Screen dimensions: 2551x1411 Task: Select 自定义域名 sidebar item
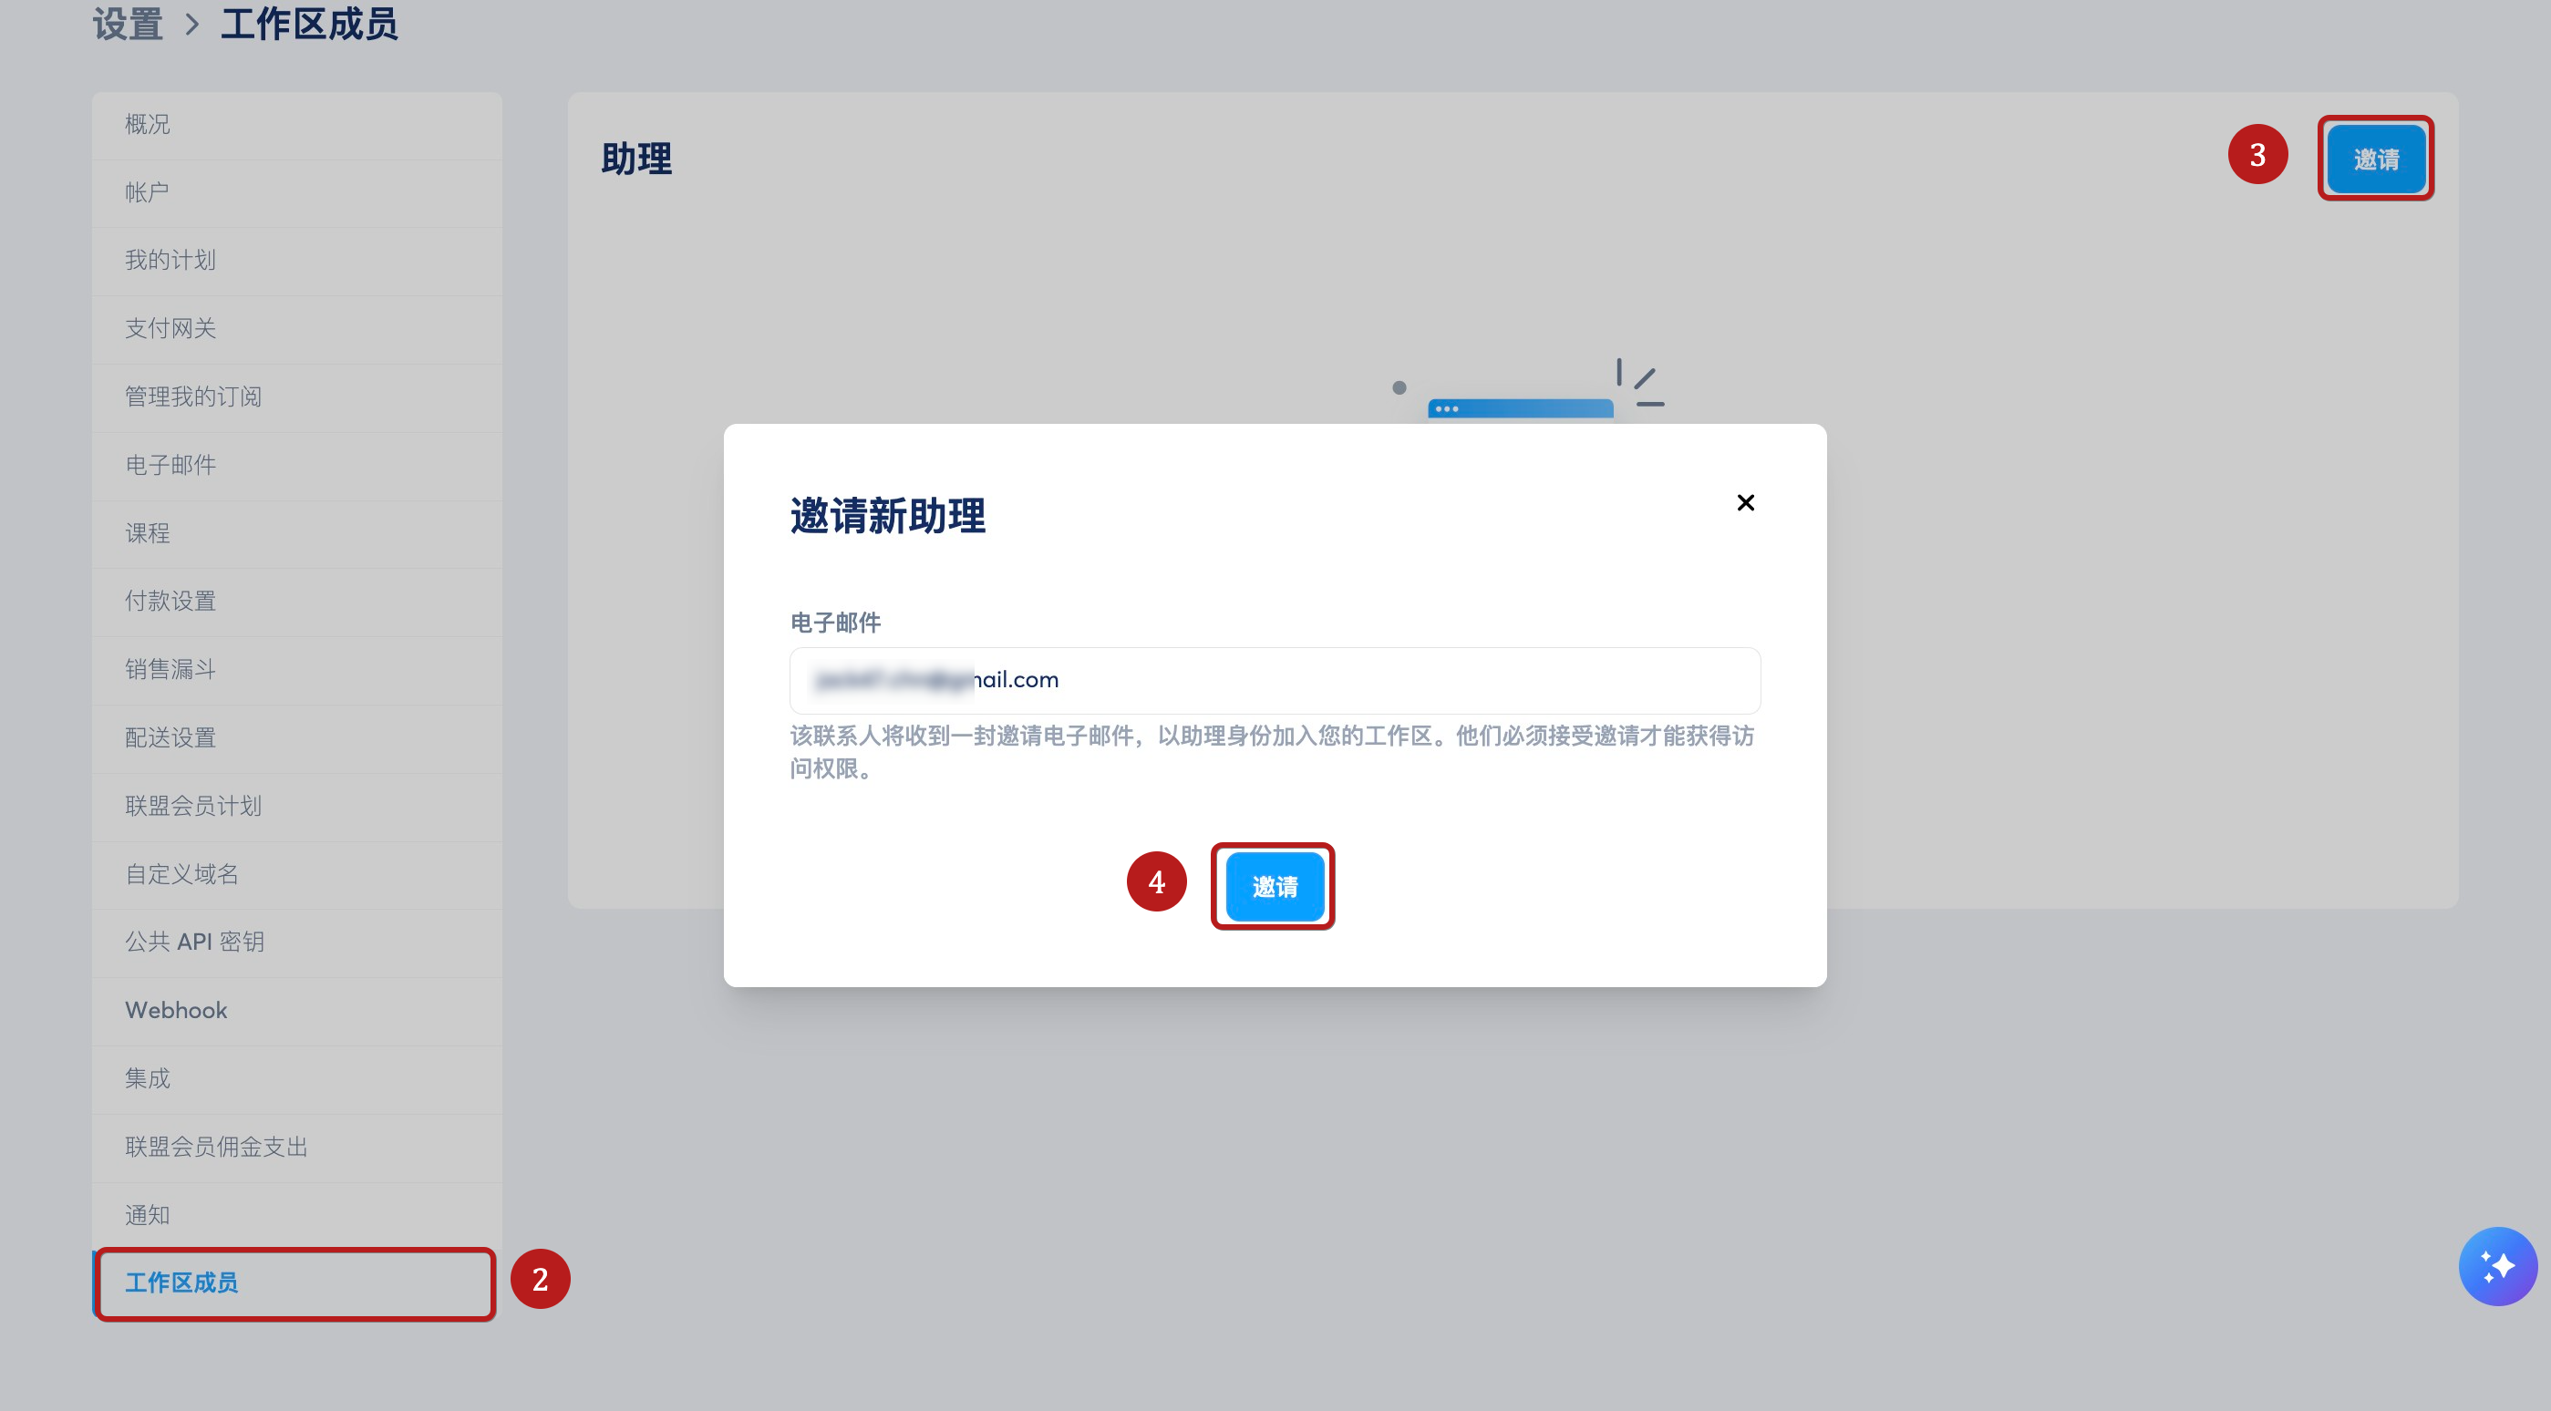click(182, 874)
